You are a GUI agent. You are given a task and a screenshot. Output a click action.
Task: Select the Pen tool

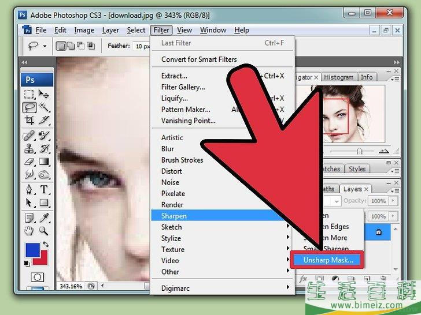29,190
